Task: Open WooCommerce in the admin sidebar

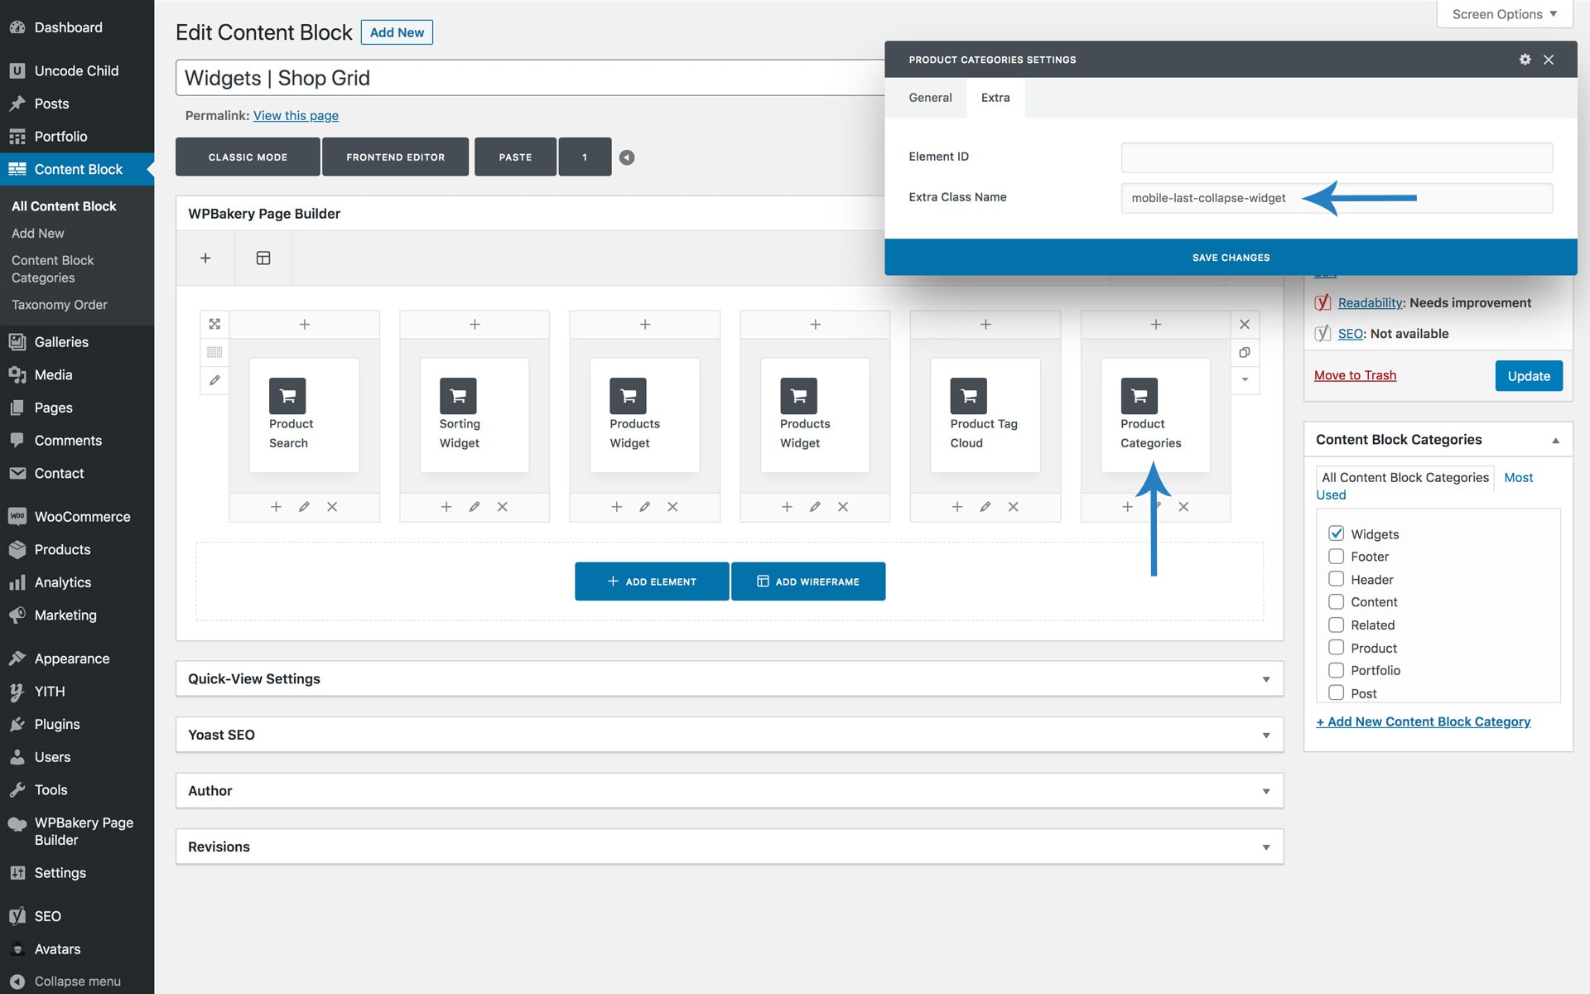Action: [82, 517]
